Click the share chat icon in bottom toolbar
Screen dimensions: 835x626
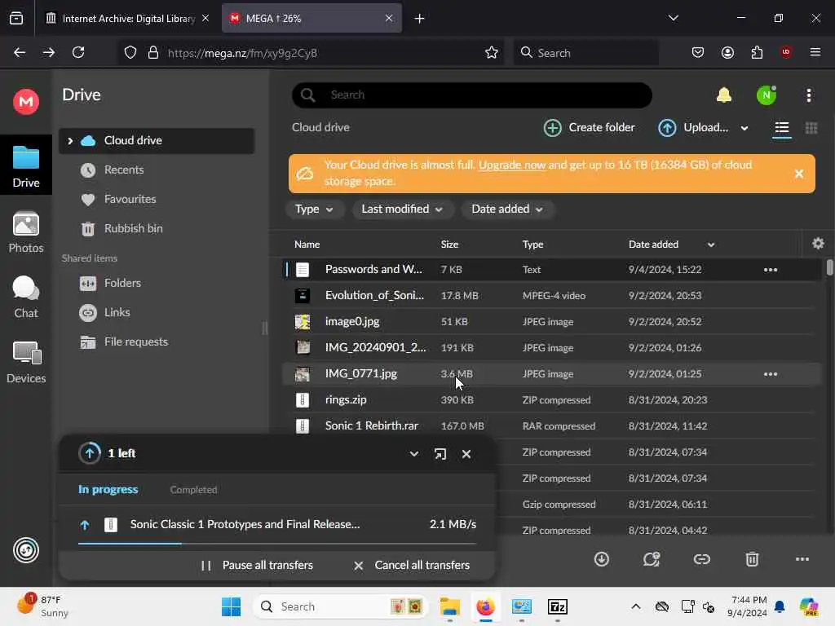tap(652, 559)
